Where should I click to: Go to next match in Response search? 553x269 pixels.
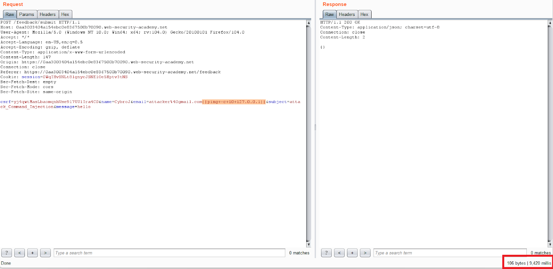tap(365, 253)
